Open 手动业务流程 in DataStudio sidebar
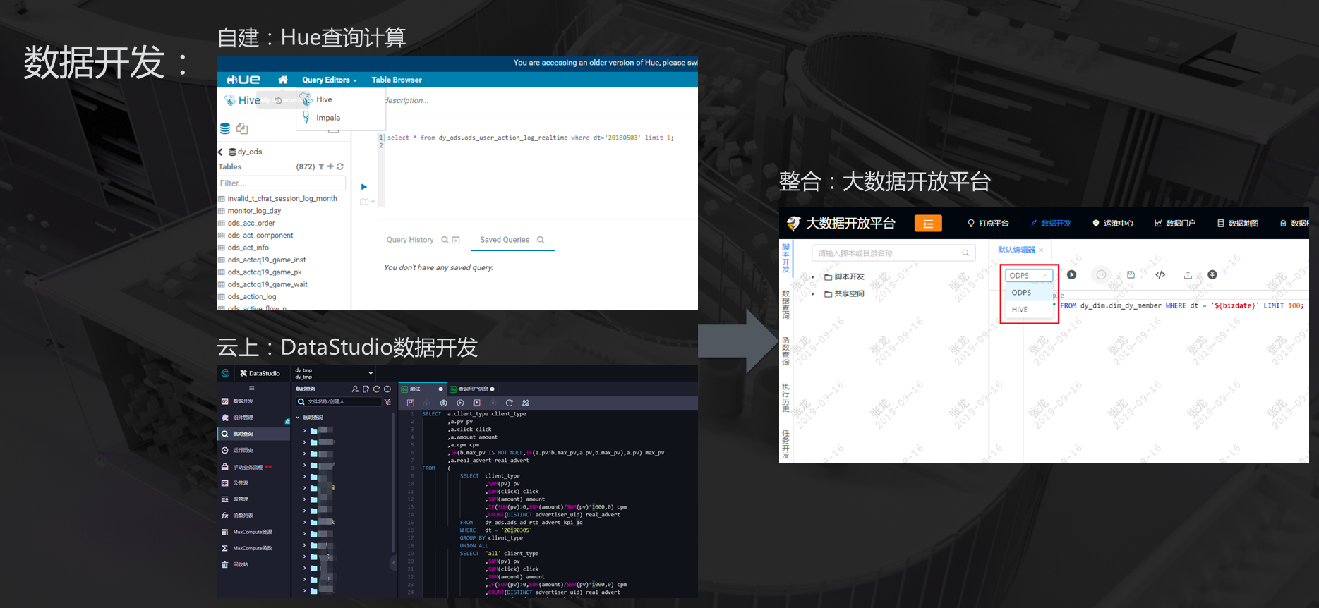This screenshot has height=608, width=1319. [x=247, y=467]
